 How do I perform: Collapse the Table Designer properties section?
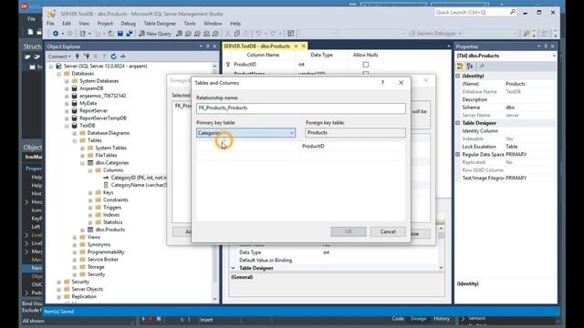tap(458, 123)
